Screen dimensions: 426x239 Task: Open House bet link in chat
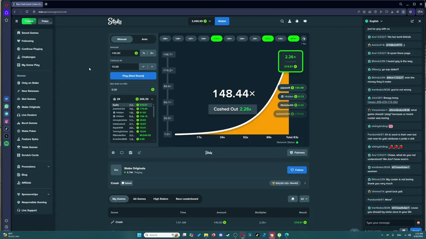pos(382,102)
